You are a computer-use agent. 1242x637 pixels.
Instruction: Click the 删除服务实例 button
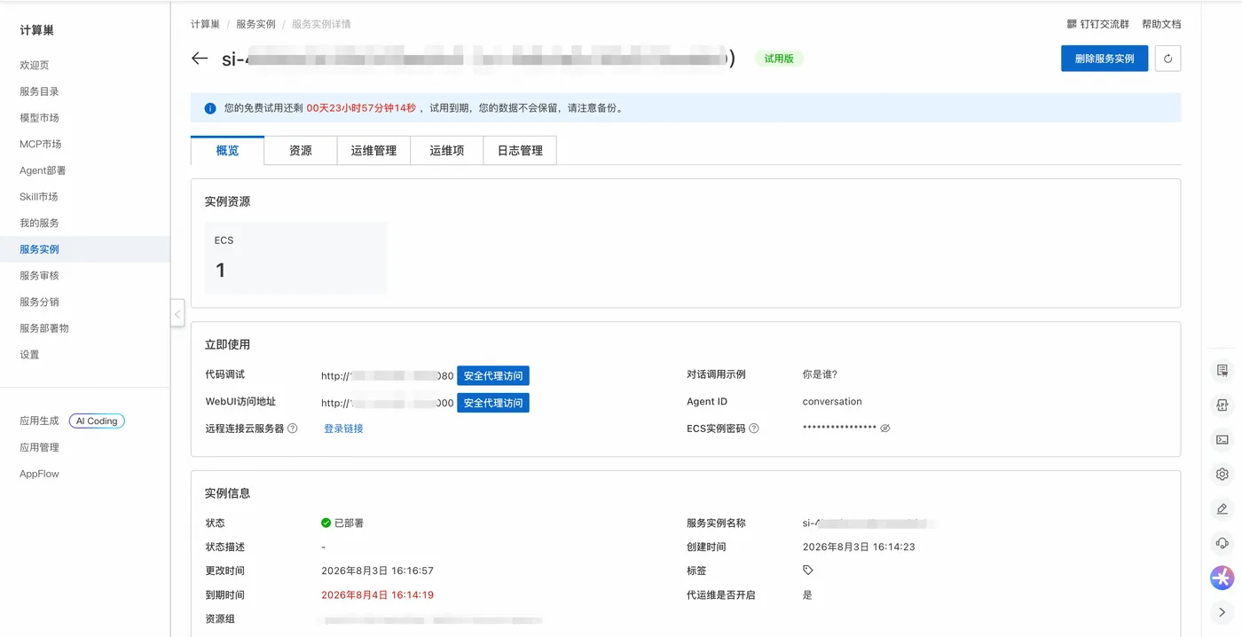1104,59
